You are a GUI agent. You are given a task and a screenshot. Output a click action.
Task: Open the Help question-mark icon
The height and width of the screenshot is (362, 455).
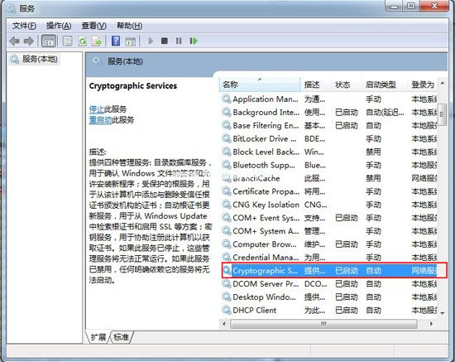tap(116, 41)
